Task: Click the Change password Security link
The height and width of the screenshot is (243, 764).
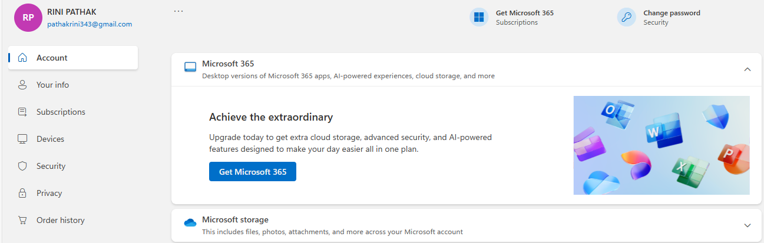Action: click(x=671, y=17)
